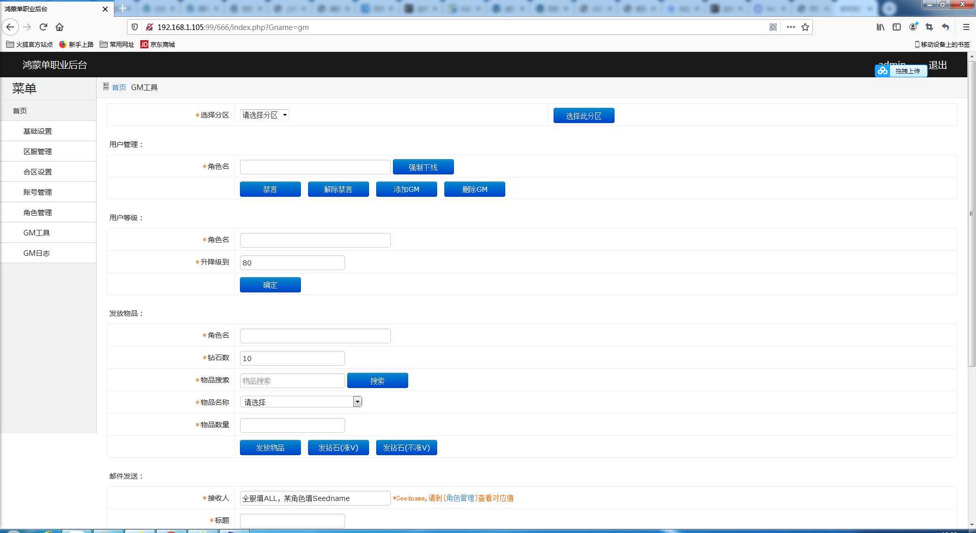The height and width of the screenshot is (533, 976).
Task: Click the tracking protection shield icon
Action: pos(135,27)
